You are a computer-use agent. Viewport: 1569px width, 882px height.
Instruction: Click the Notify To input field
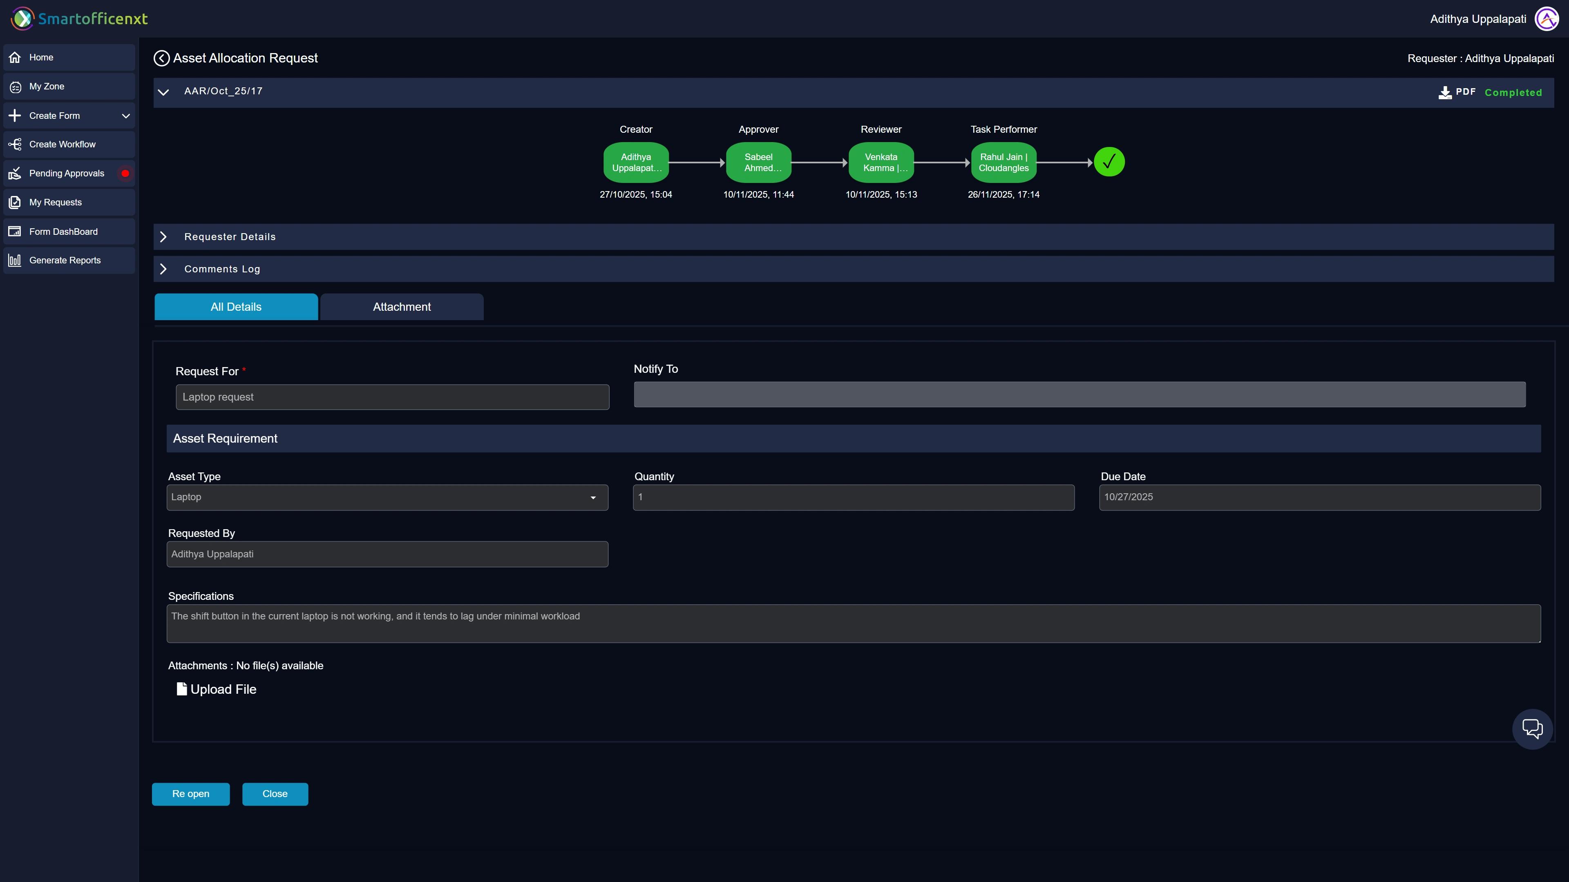[1079, 394]
